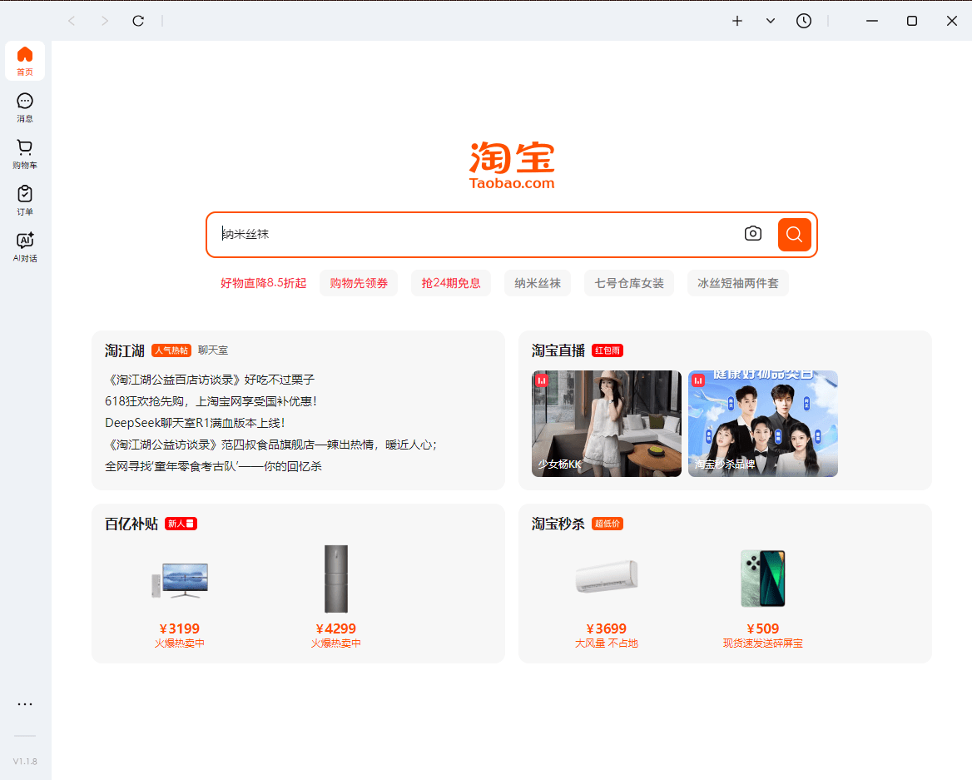Select the 纳米丝袜 hot search tag
The image size is (972, 780).
pos(538,283)
